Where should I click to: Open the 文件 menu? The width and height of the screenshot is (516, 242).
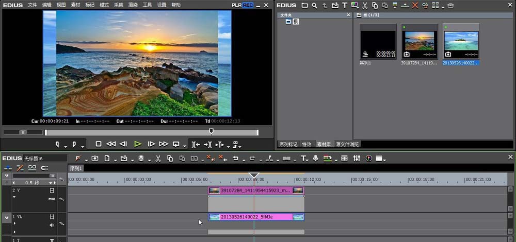33,5
